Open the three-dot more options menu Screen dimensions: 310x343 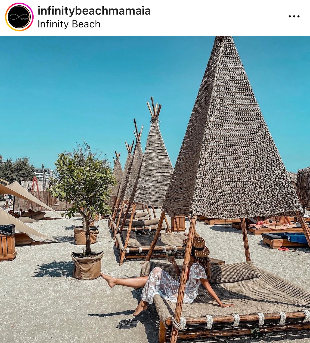click(x=294, y=16)
